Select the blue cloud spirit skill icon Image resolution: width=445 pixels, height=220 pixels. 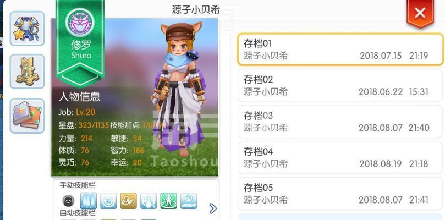pyautogui.click(x=189, y=201)
